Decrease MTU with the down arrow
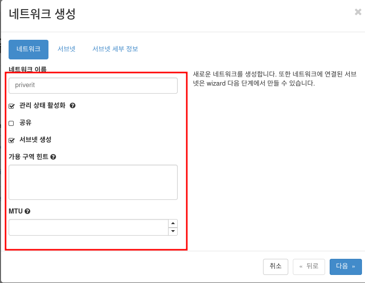Screen dimensions: 365x283 pyautogui.click(x=173, y=231)
